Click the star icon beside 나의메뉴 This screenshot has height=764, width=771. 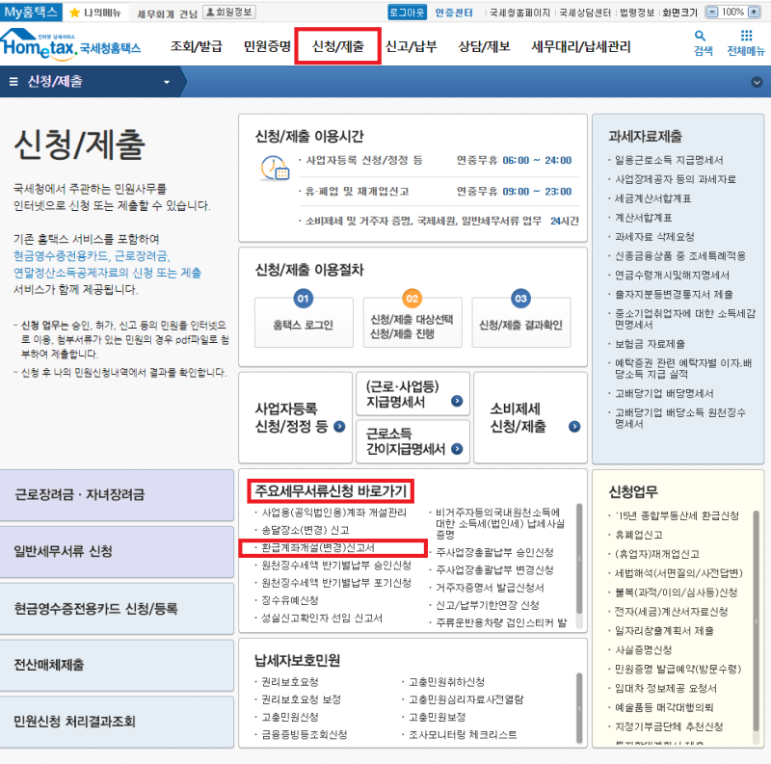click(75, 13)
